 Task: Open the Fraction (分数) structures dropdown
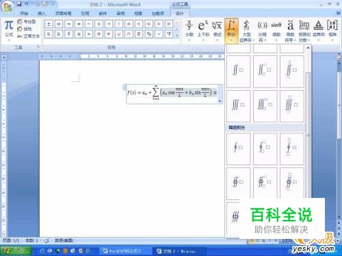pos(189,31)
